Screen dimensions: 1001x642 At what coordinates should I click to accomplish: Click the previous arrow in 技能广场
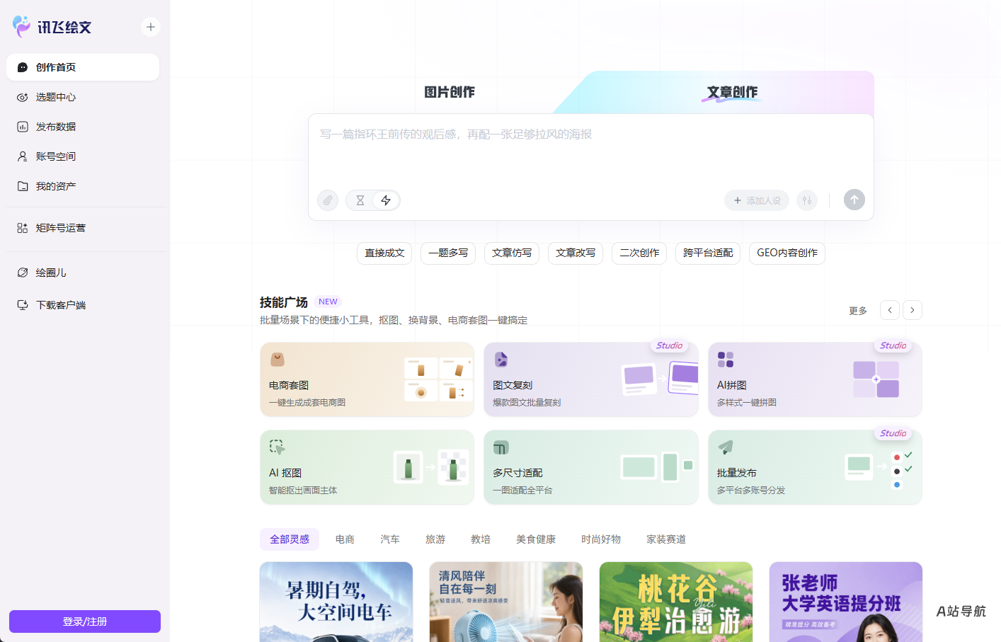click(890, 310)
